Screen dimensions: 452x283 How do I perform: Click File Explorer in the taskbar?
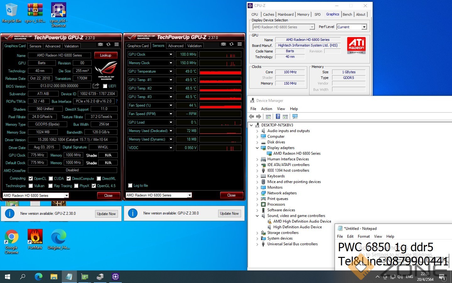pyautogui.click(x=54, y=277)
